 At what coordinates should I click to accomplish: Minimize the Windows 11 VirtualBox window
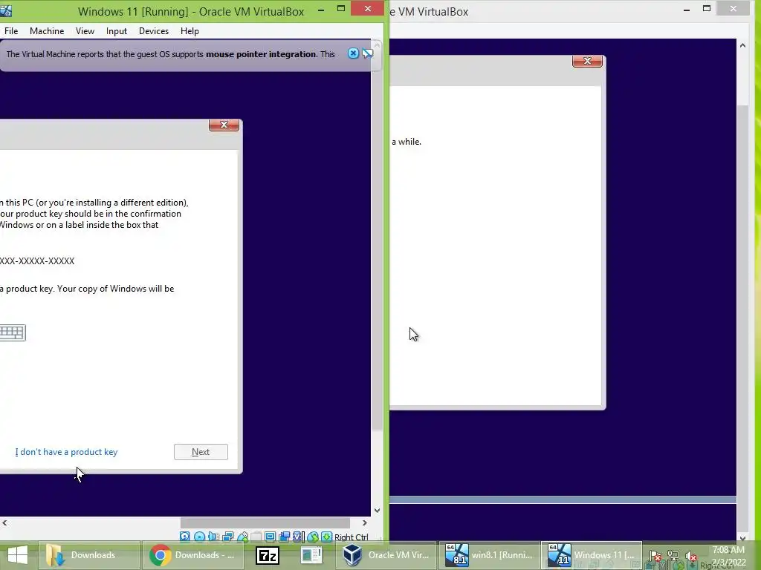pos(321,9)
